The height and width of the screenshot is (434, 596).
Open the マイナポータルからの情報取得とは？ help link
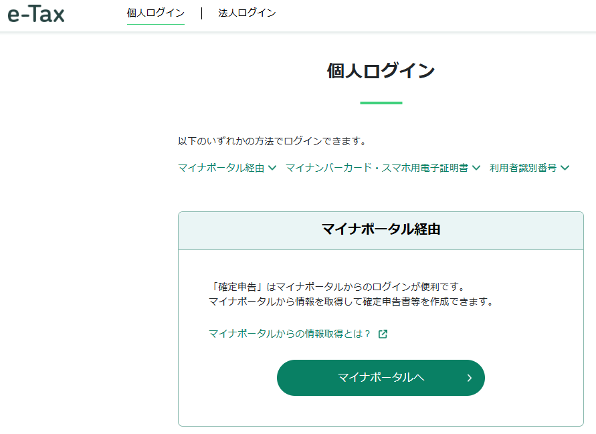(290, 334)
